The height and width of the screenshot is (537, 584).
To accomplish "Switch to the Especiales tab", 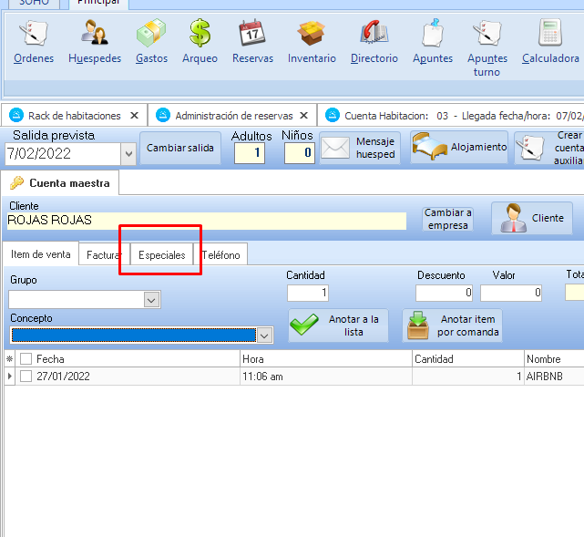I will coord(161,255).
